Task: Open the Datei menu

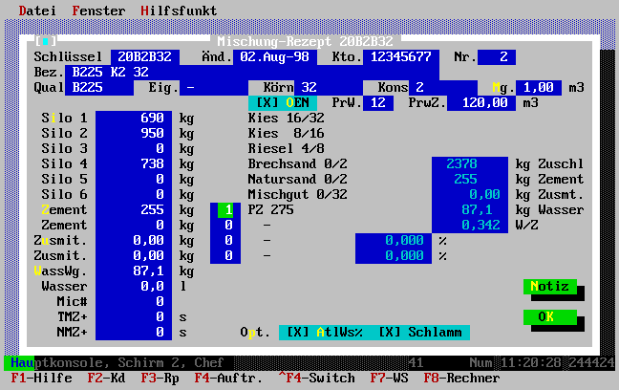Action: tap(37, 11)
